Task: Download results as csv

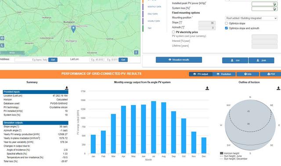Action: click(x=235, y=61)
